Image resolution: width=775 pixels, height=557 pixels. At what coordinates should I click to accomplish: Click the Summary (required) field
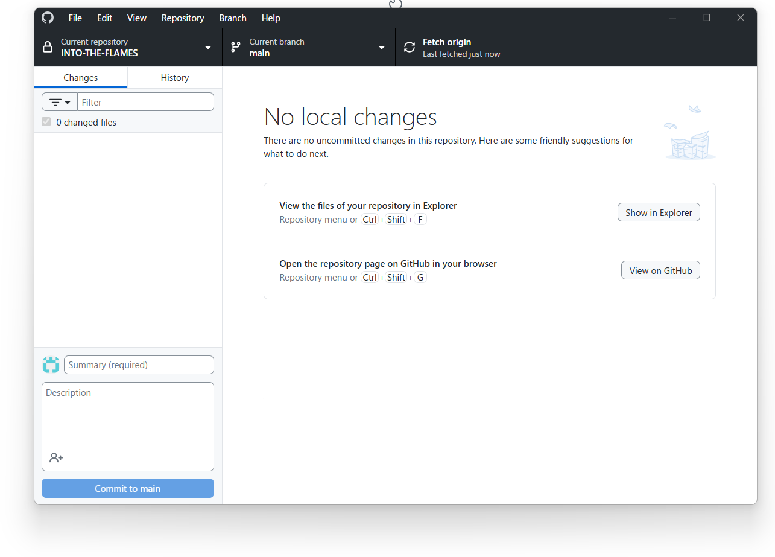[139, 364]
